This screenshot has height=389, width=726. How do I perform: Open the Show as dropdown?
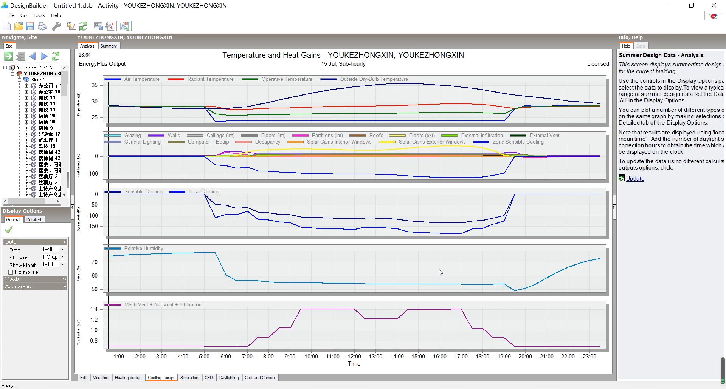coord(53,257)
